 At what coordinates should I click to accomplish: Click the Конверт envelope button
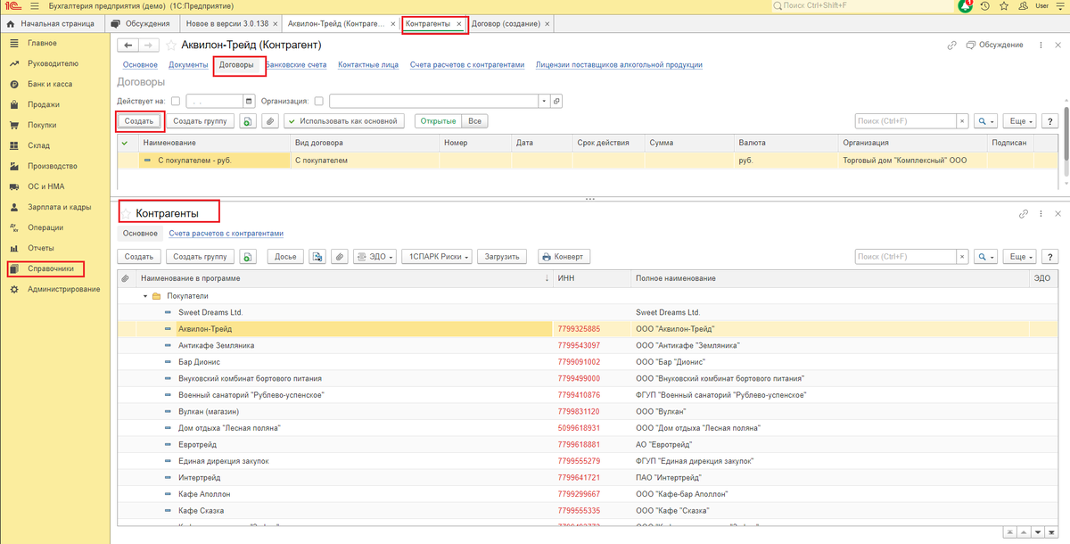564,256
